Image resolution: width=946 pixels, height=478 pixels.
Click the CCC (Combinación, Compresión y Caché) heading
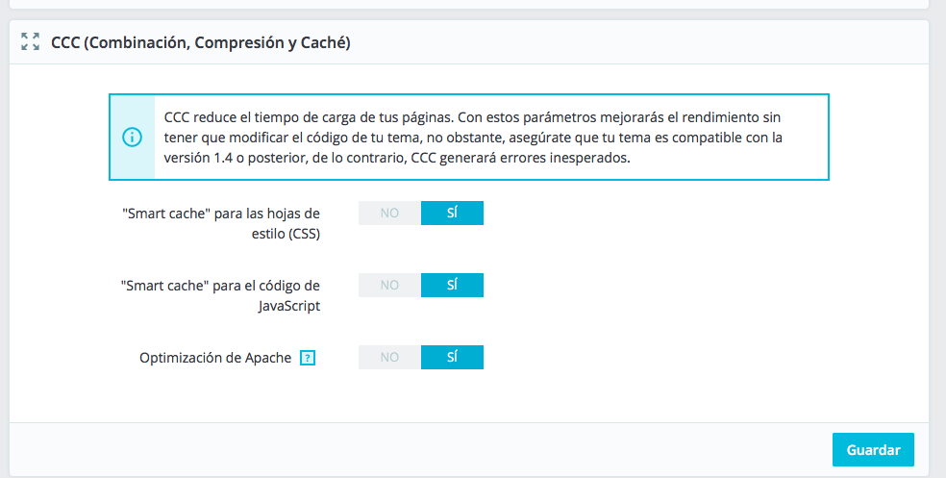201,42
